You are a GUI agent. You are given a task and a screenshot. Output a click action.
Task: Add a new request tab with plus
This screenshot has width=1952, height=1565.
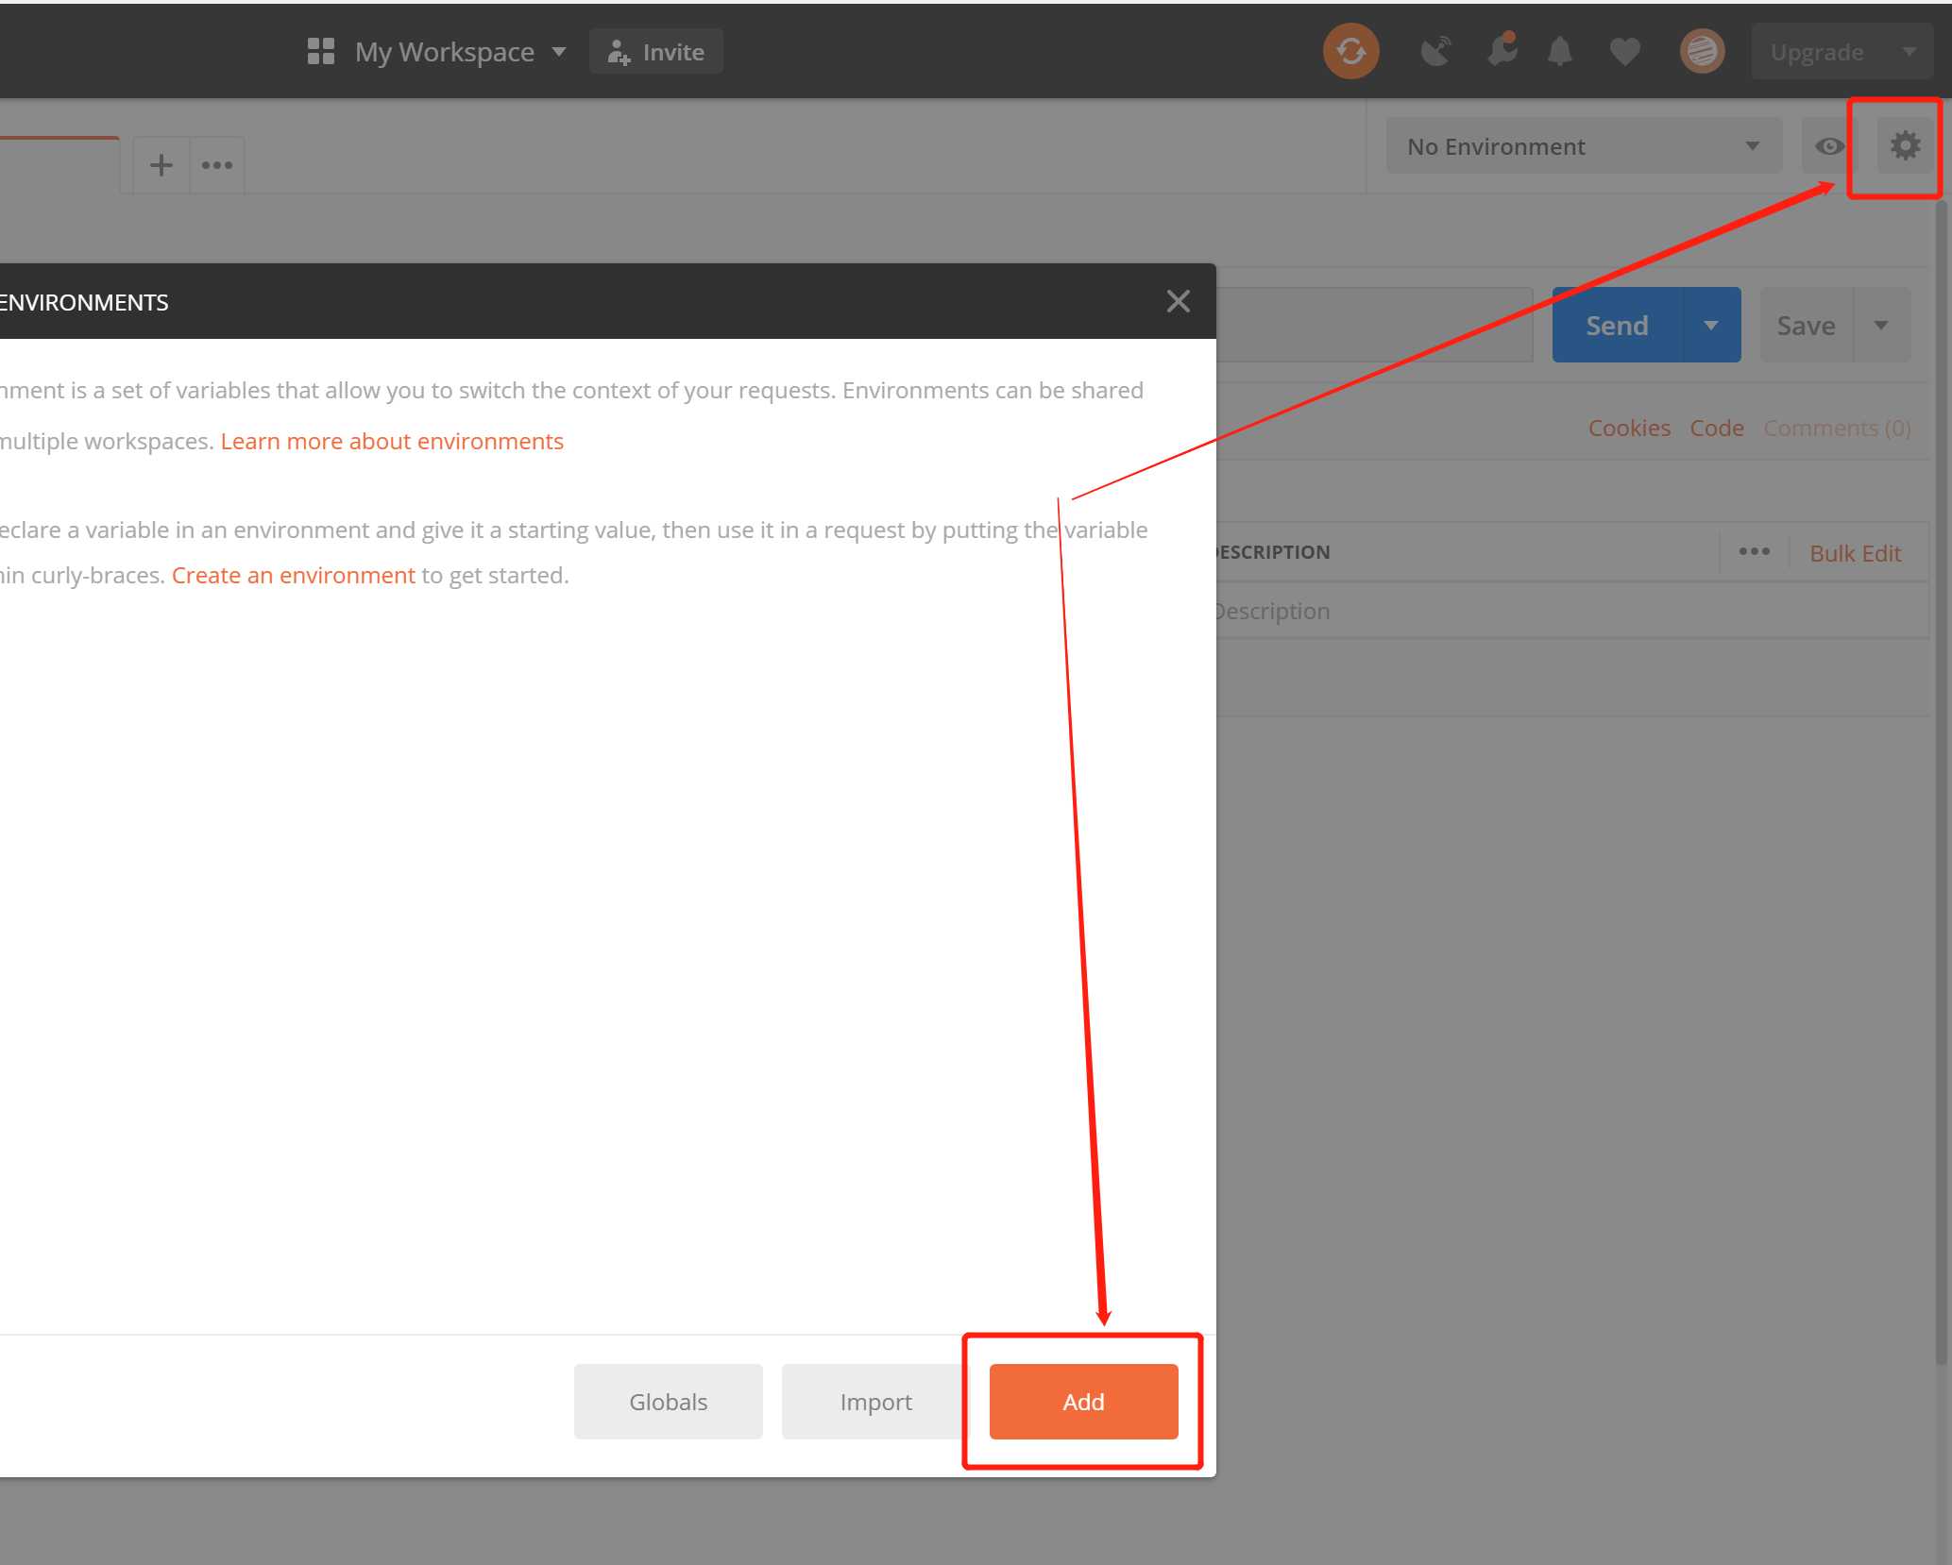[161, 165]
